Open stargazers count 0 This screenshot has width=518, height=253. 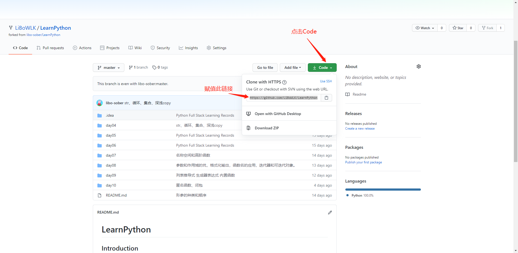point(471,28)
